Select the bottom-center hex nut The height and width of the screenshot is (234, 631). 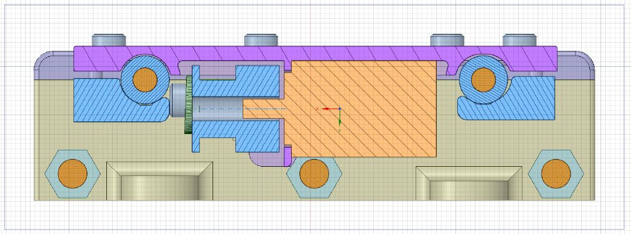[314, 174]
